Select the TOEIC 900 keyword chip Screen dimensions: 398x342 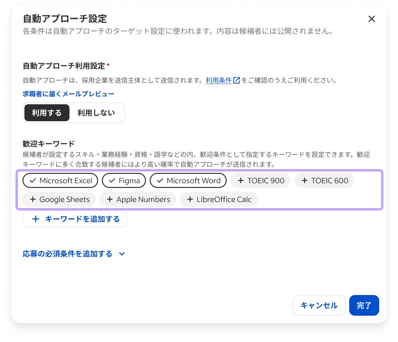[x=260, y=180]
